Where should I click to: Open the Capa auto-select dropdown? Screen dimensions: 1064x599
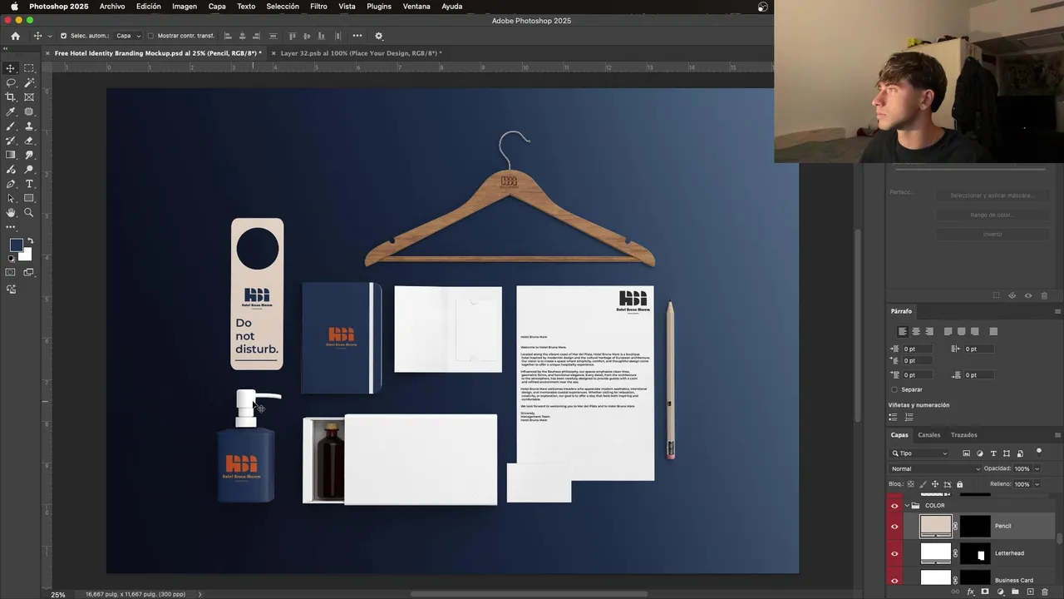128,36
